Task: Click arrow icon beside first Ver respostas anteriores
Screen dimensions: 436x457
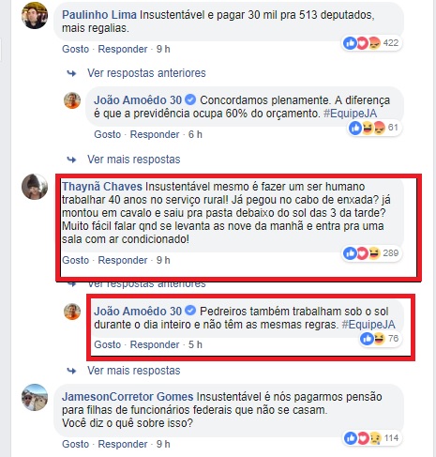Action: coord(72,73)
